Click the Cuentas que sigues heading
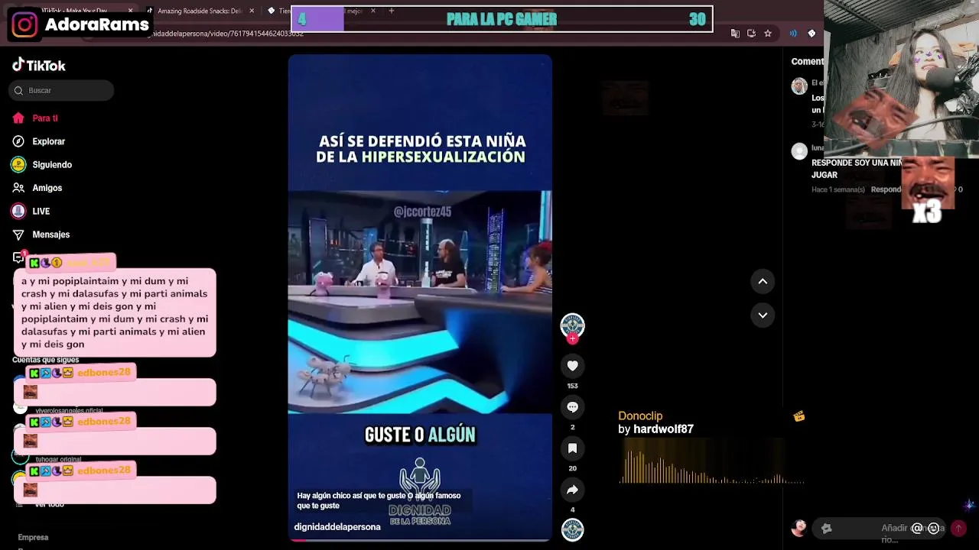Image resolution: width=979 pixels, height=550 pixels. [x=45, y=360]
